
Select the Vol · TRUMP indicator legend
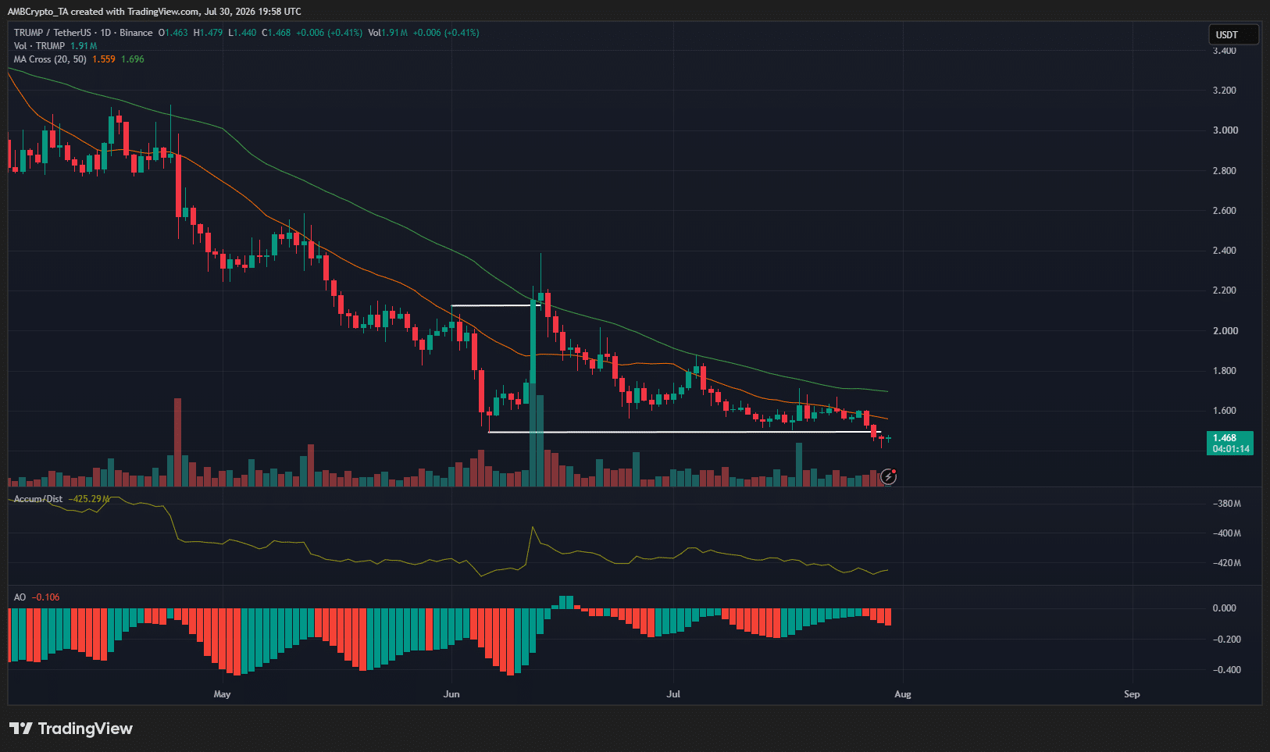pyautogui.click(x=39, y=46)
